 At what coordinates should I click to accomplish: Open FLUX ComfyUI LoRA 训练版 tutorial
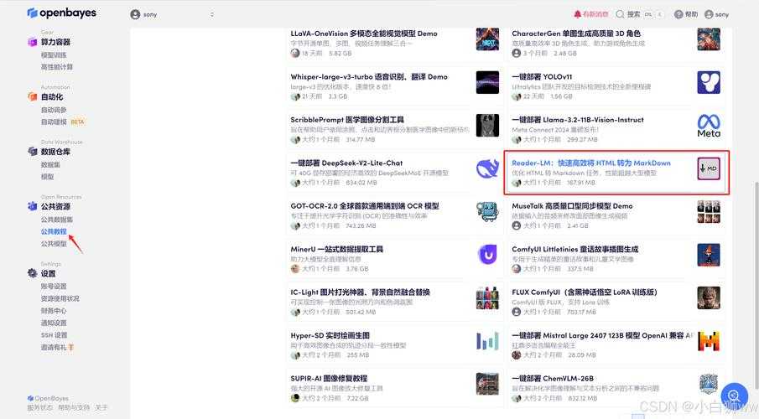pos(585,292)
